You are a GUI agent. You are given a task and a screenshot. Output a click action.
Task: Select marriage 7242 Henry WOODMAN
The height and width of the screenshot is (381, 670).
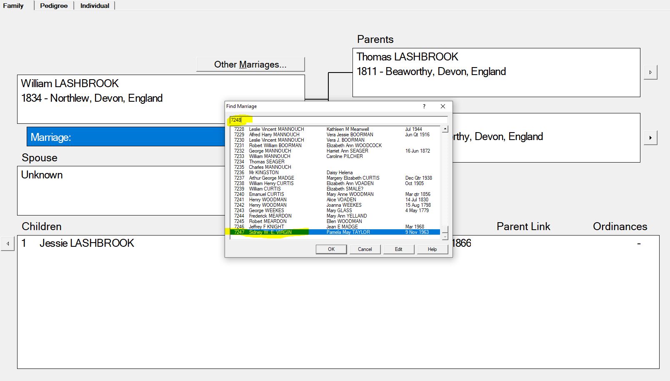pos(335,205)
